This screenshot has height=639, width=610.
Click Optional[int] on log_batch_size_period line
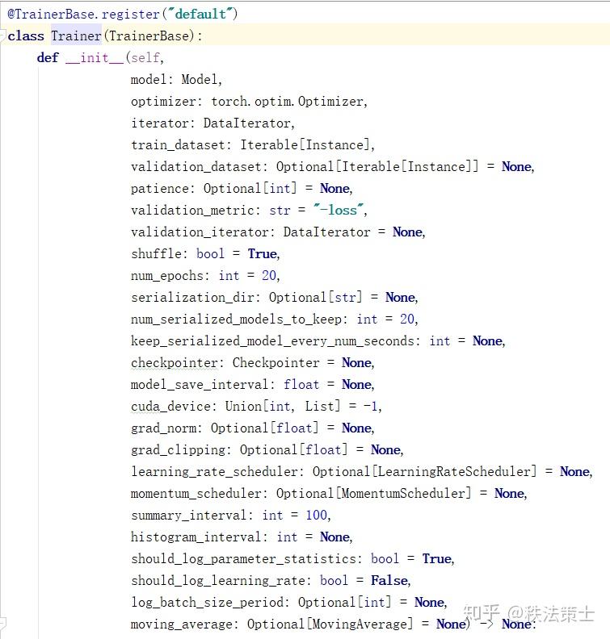point(344,603)
